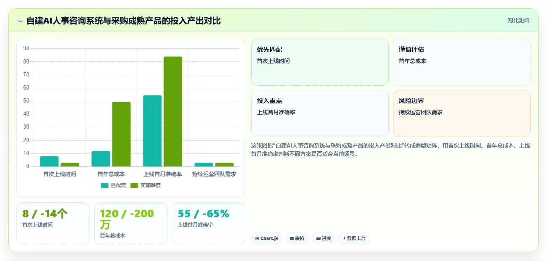Viewport: 547px width, 261px height.
Task: Toggle the 匹配度 legend color box
Action: 105,185
